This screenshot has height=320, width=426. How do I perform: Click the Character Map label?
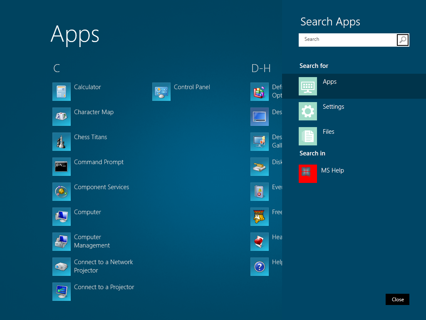click(94, 112)
